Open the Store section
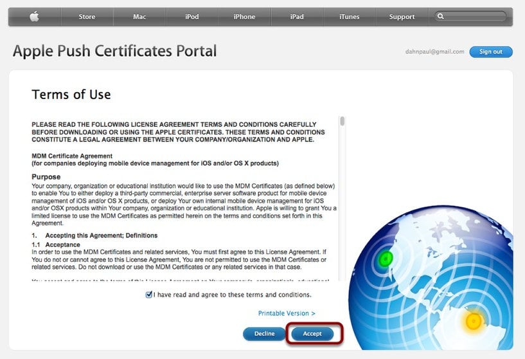 (87, 17)
